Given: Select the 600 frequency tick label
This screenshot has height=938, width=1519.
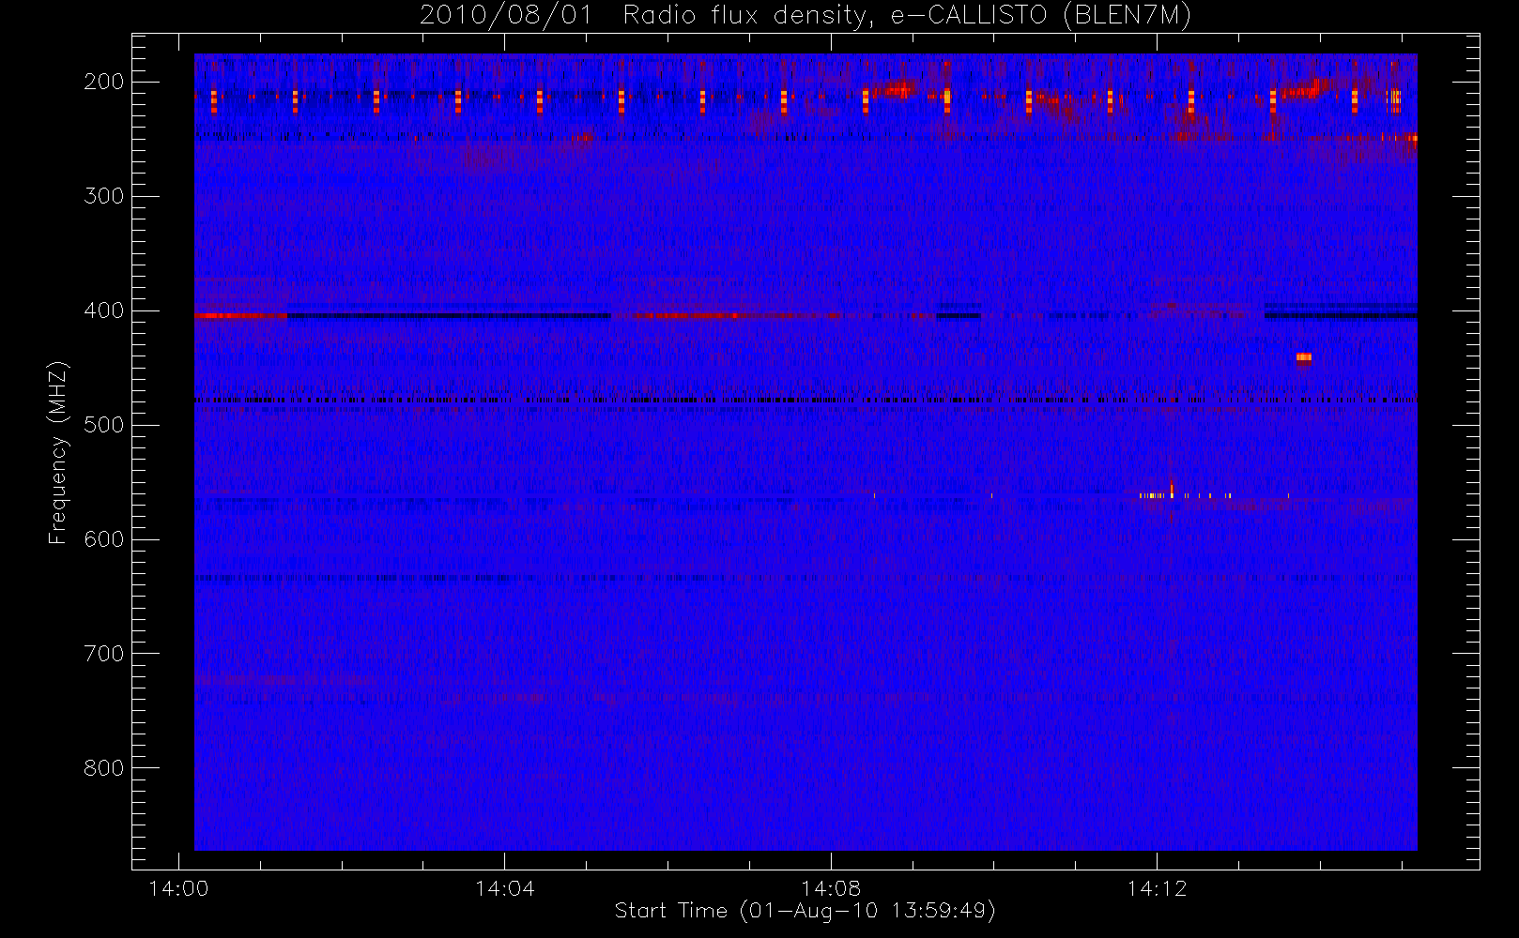Looking at the screenshot, I should click(x=104, y=539).
